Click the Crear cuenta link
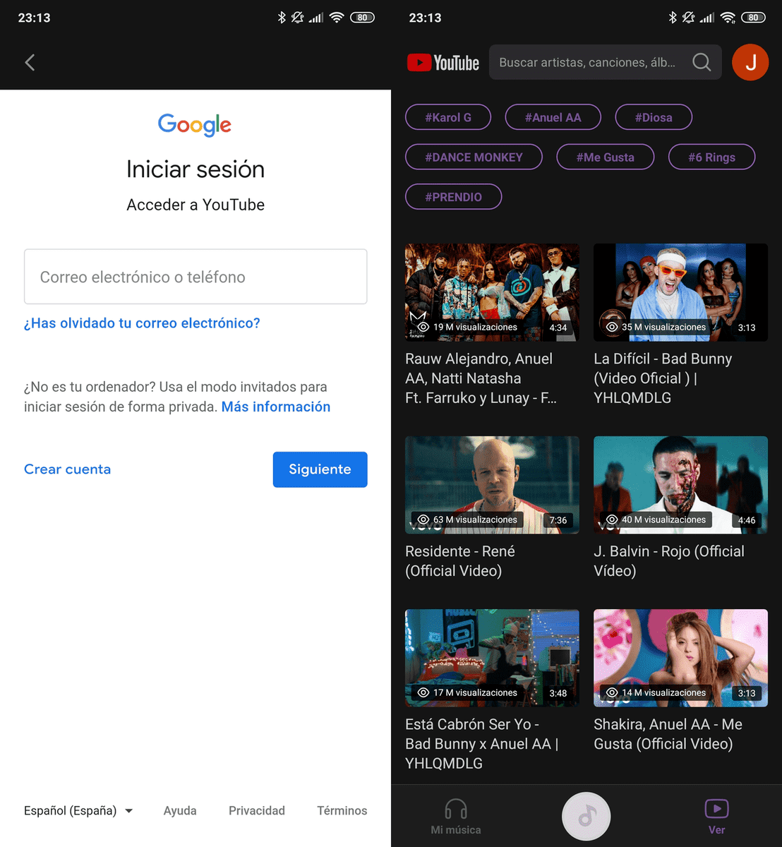 (67, 469)
